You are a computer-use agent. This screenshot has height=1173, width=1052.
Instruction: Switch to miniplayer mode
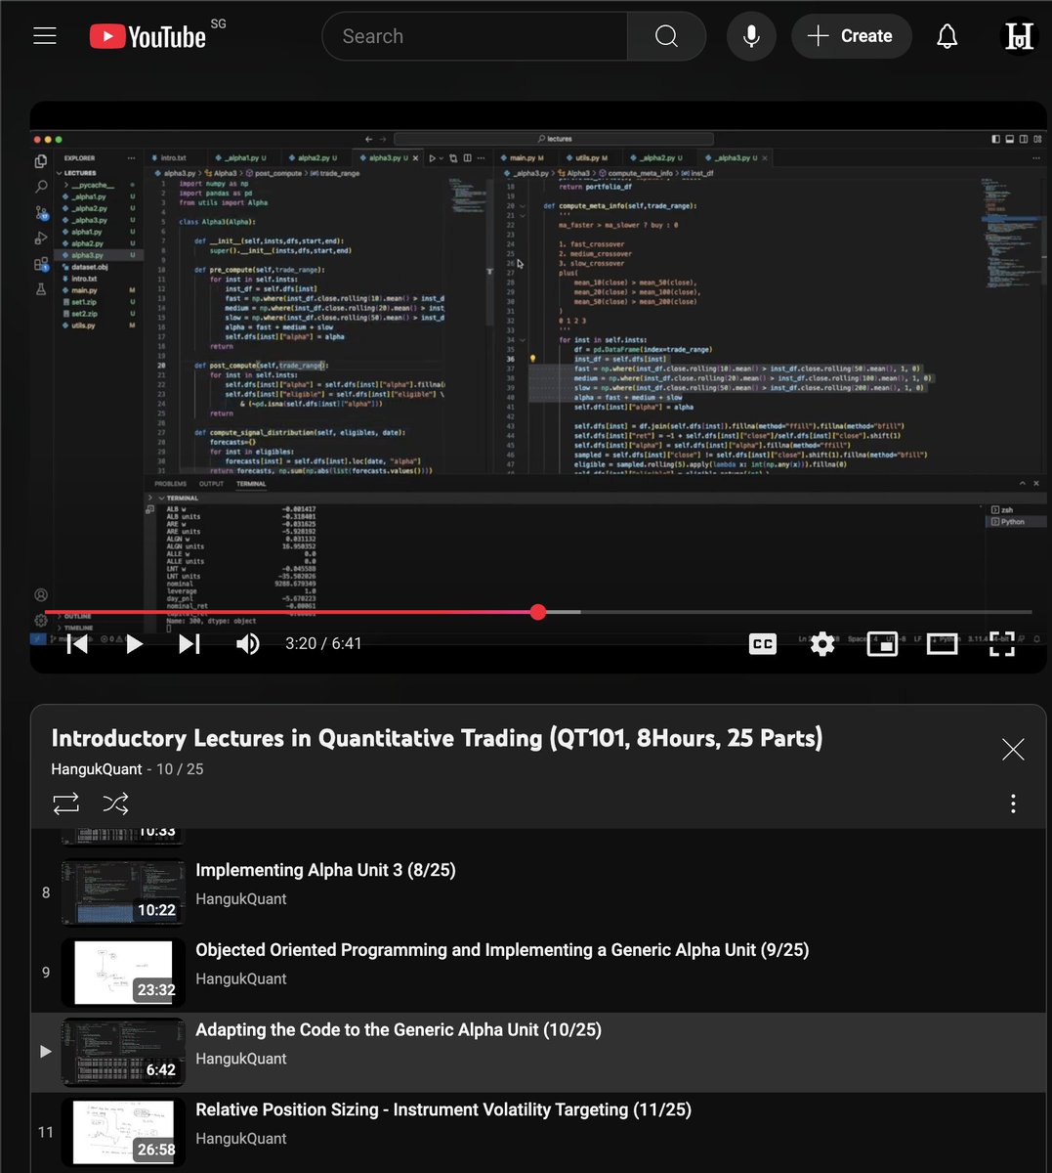(x=882, y=643)
